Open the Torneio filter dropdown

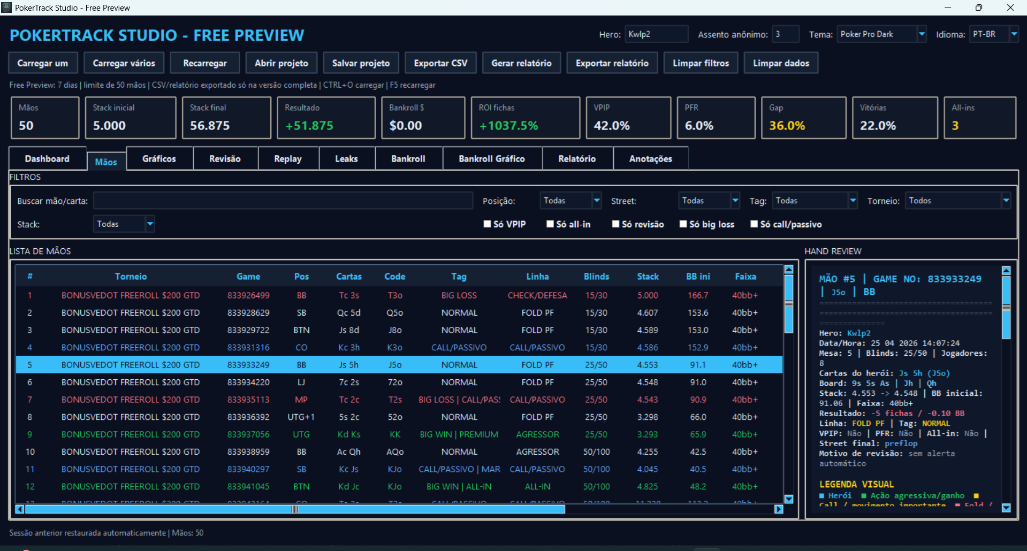[x=1006, y=201]
